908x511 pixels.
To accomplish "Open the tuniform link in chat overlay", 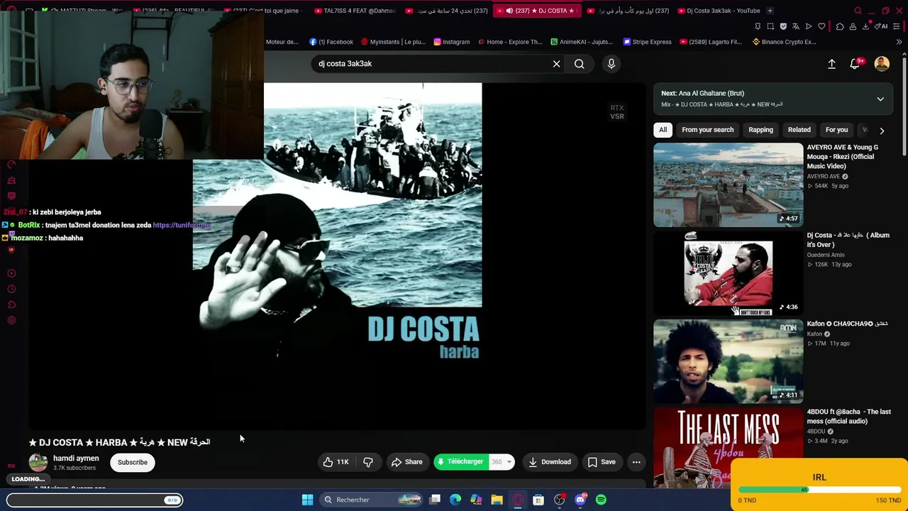I will (x=182, y=225).
